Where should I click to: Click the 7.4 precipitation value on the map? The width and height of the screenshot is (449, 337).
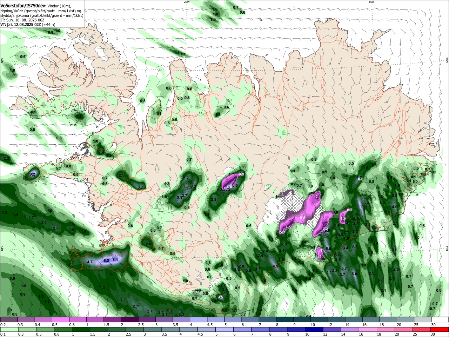115,259
